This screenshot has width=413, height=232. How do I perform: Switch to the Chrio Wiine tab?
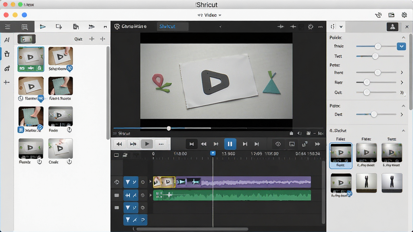[x=131, y=27]
